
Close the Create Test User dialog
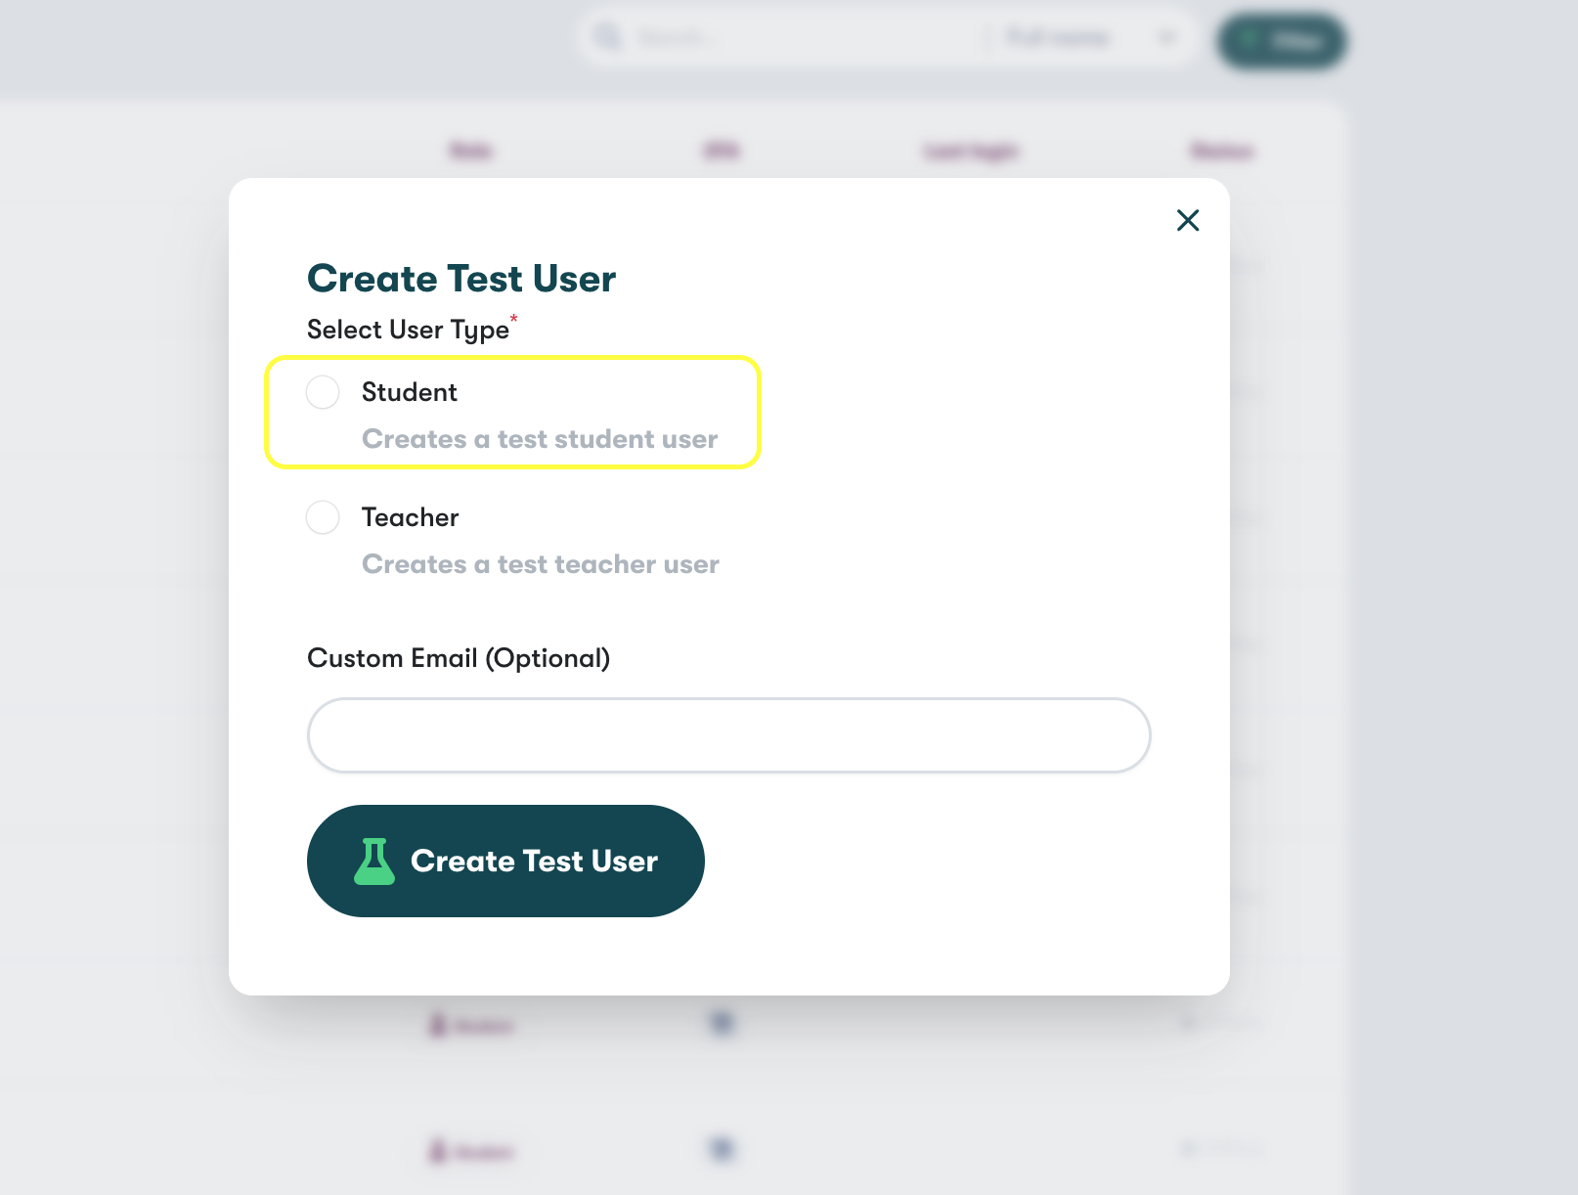click(x=1188, y=220)
